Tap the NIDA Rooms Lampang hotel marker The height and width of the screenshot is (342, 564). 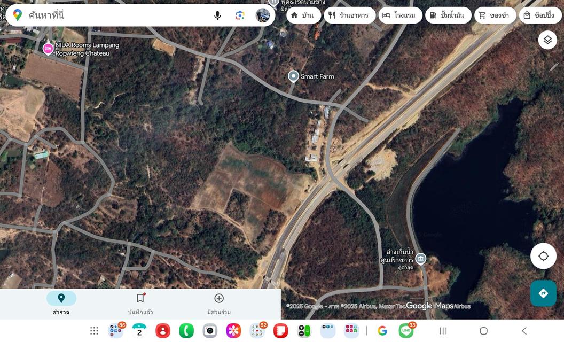(48, 49)
